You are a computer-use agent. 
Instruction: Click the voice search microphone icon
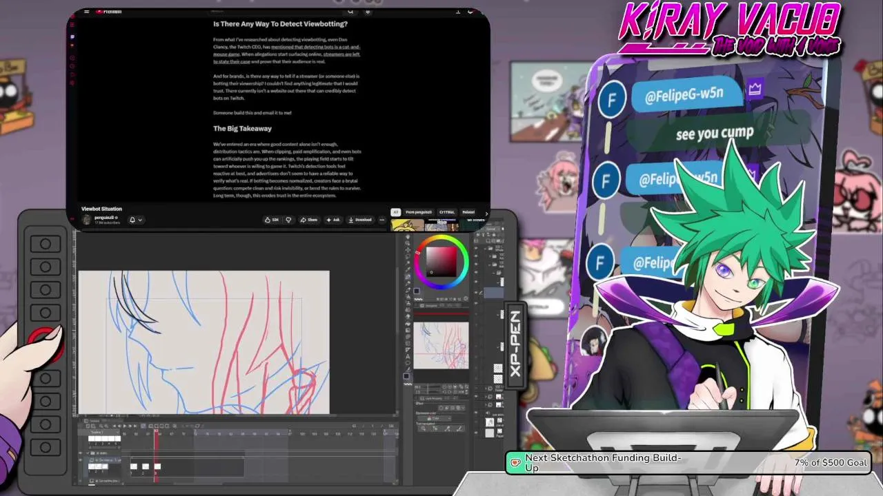[368, 12]
